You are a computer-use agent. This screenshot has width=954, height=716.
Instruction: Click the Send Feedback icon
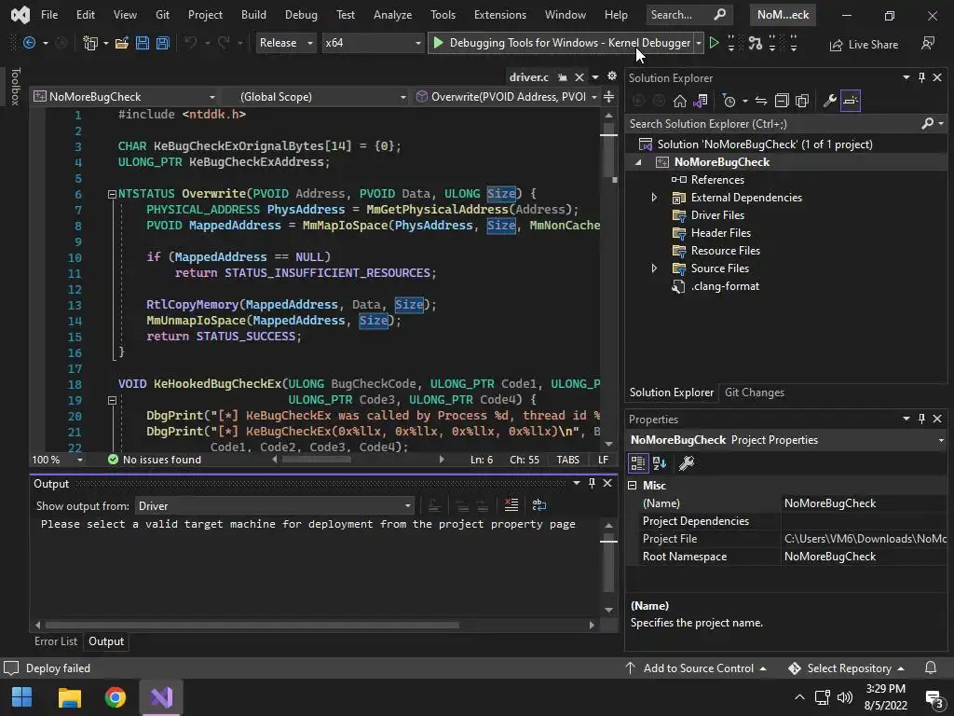tap(927, 43)
